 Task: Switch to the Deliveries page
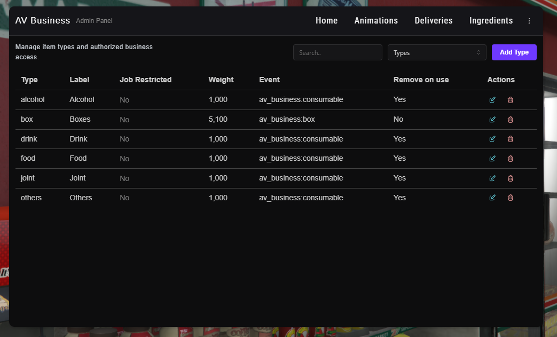coord(433,21)
